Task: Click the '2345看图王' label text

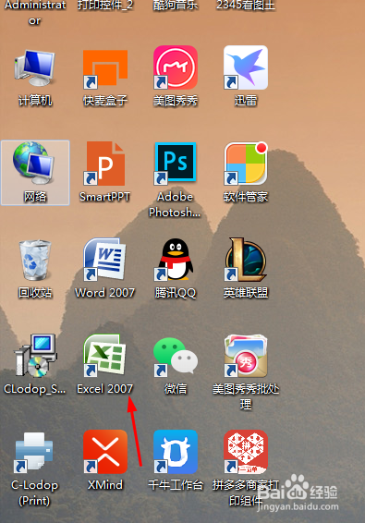Action: click(246, 6)
